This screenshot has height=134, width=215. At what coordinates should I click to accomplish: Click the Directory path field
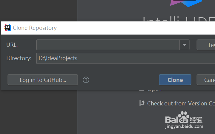click(x=125, y=58)
